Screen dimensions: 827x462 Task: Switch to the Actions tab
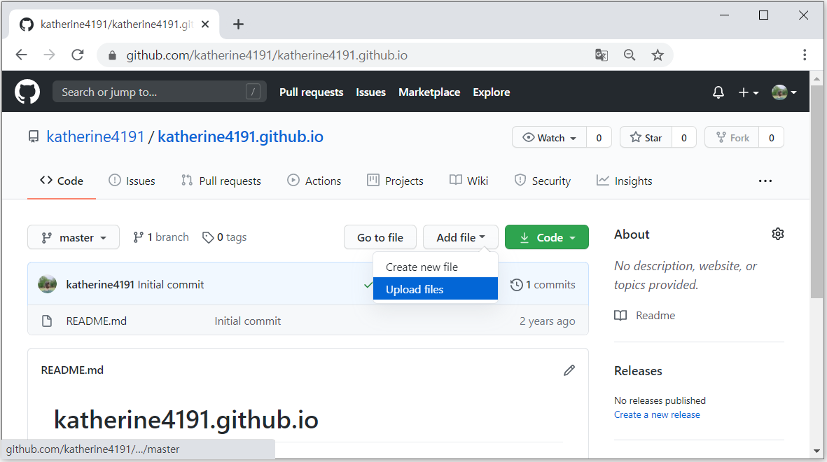click(x=314, y=181)
